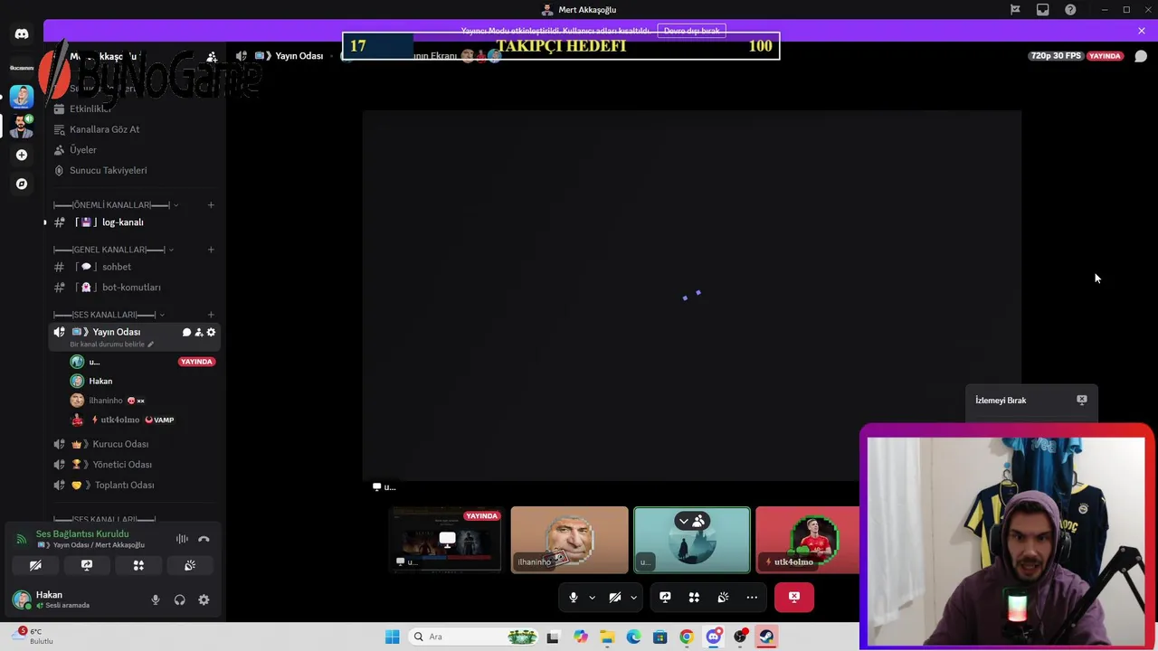Toggle camera in the voice panel
Viewport: 1158px width, 651px height.
click(35, 565)
